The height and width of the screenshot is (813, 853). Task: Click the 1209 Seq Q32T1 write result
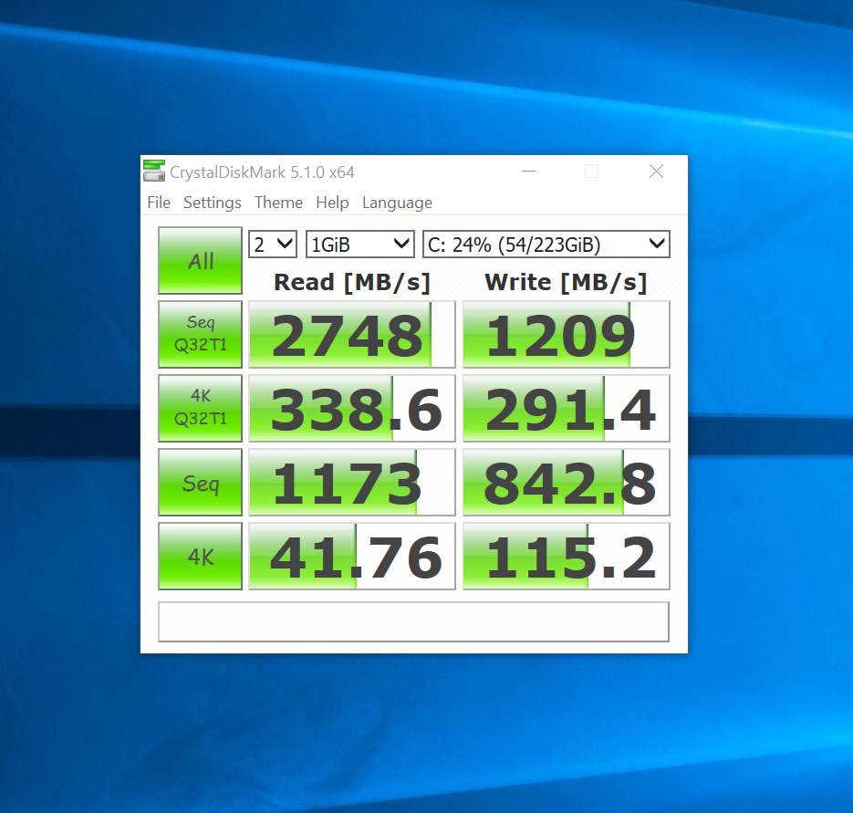point(567,334)
